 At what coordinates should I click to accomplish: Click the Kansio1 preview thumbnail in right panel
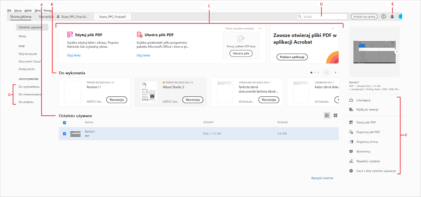(374, 52)
